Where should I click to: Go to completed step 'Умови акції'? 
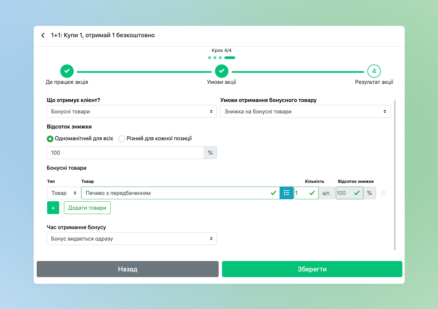click(222, 71)
